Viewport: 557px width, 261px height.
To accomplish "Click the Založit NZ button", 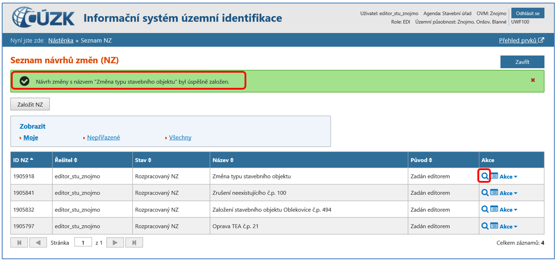I will pos(30,104).
